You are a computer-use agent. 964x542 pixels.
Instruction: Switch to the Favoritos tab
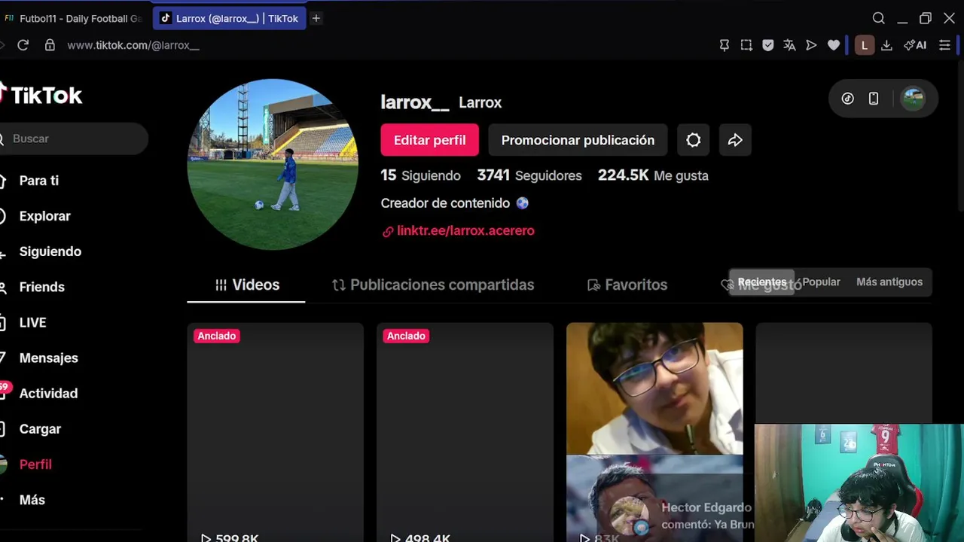627,285
